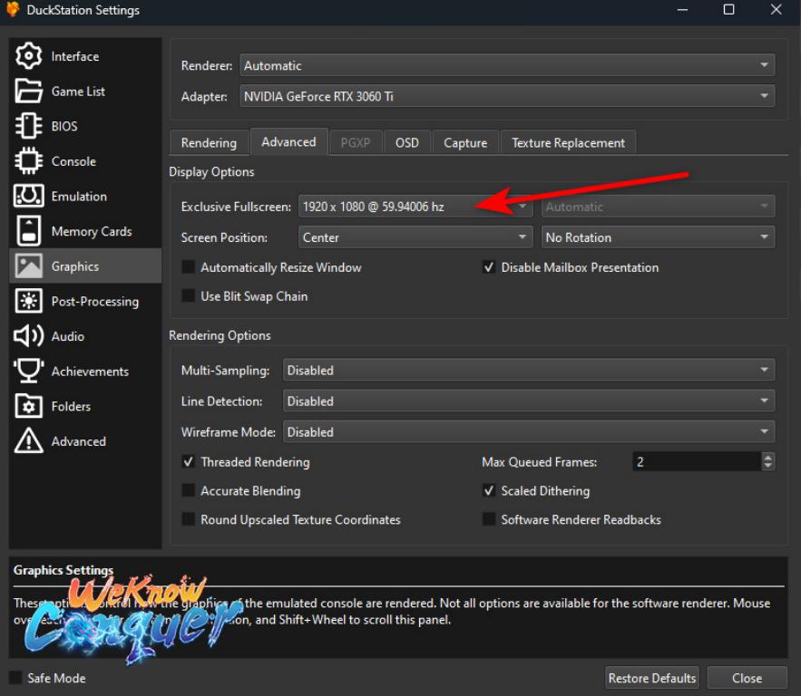Open the Line Detection dropdown
Viewport: 801px width, 696px height.
(x=529, y=401)
